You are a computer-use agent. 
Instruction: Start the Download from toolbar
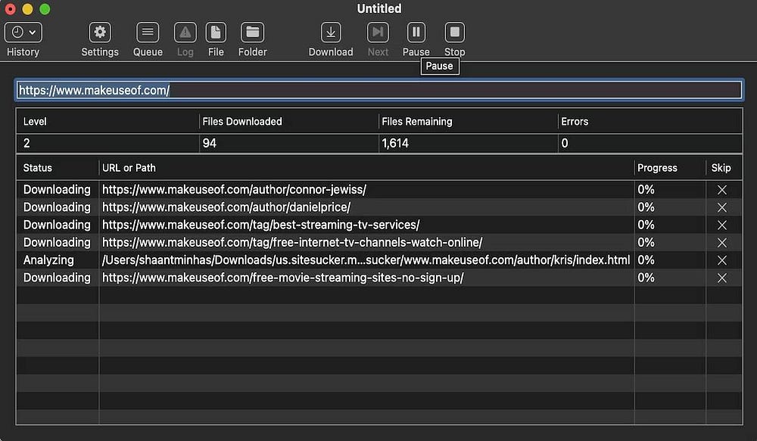[331, 33]
